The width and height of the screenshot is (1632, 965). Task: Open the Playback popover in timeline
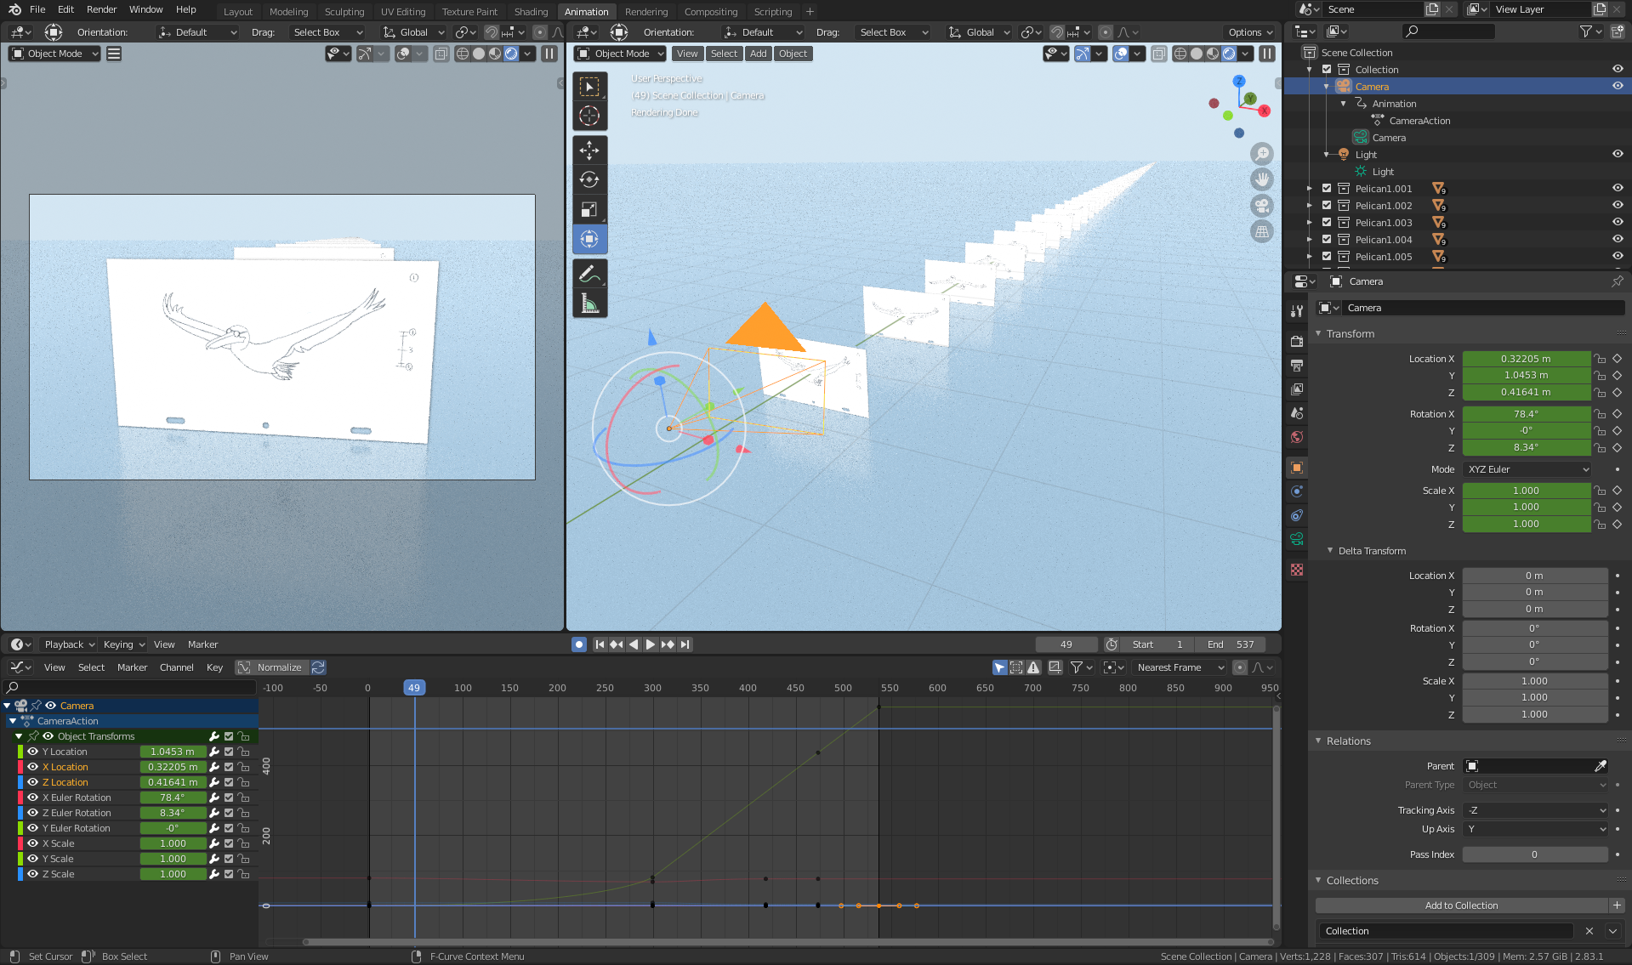(69, 644)
